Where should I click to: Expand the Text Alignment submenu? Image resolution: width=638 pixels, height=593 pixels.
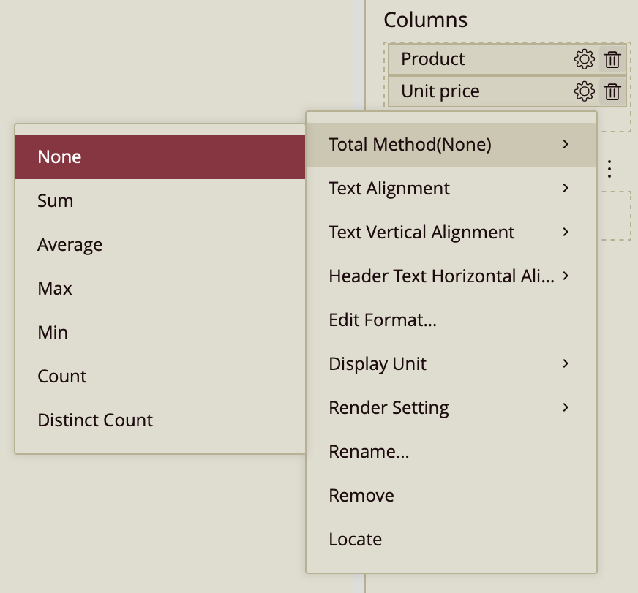coord(450,189)
